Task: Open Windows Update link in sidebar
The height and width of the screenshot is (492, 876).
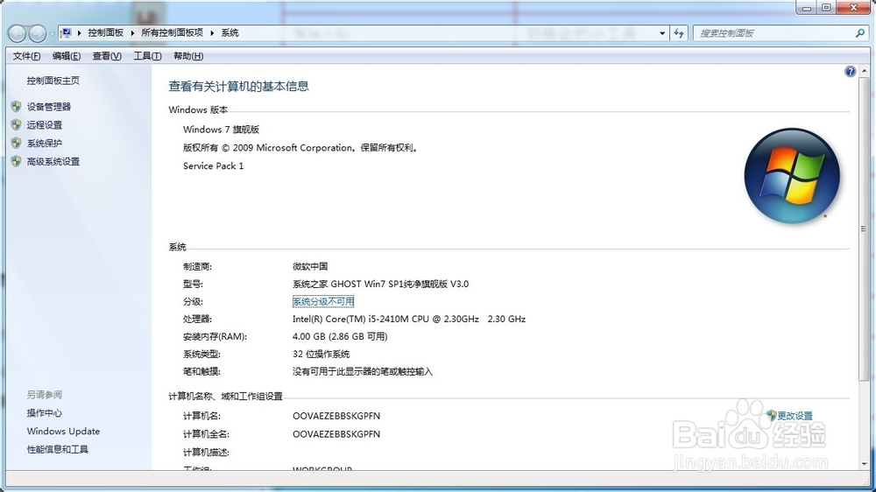Action: coord(63,431)
